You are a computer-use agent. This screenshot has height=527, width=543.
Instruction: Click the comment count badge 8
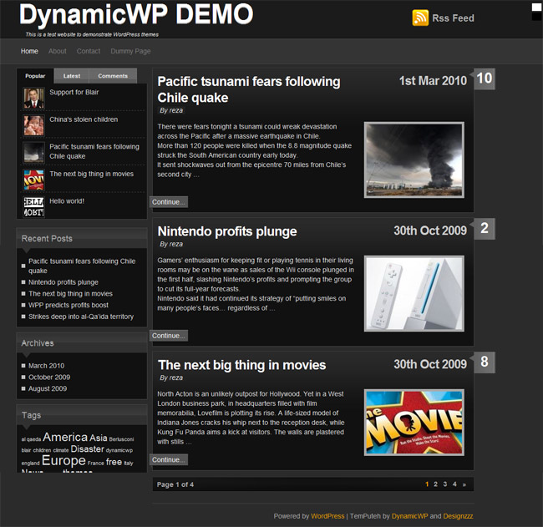[x=485, y=362]
